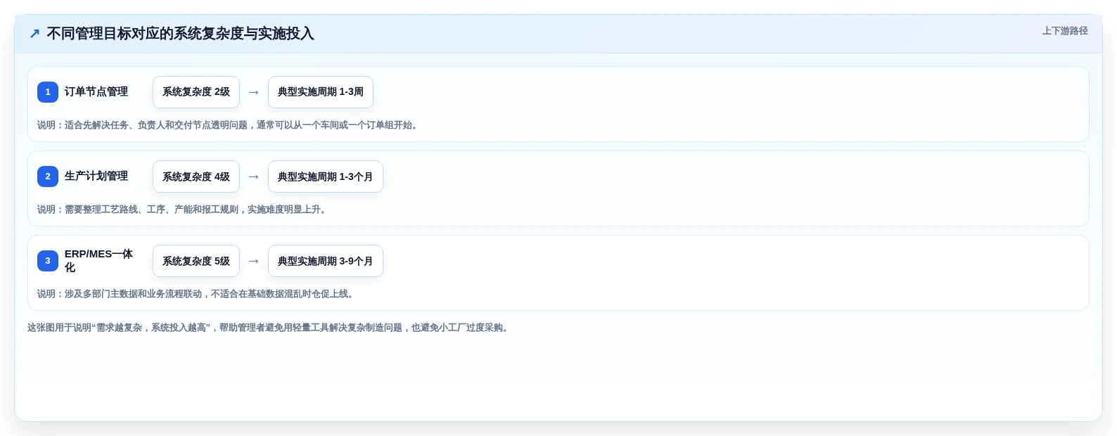Click the note starting 说明：需要整理工艺路线

(x=184, y=210)
